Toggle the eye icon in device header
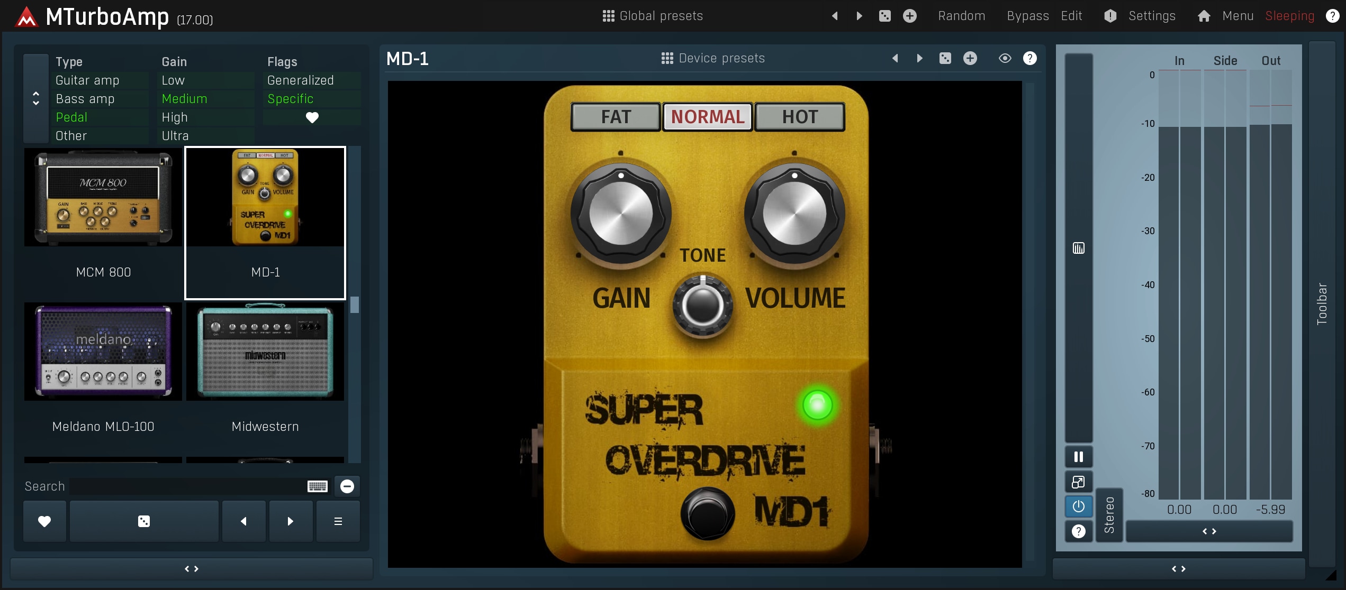 tap(1005, 58)
